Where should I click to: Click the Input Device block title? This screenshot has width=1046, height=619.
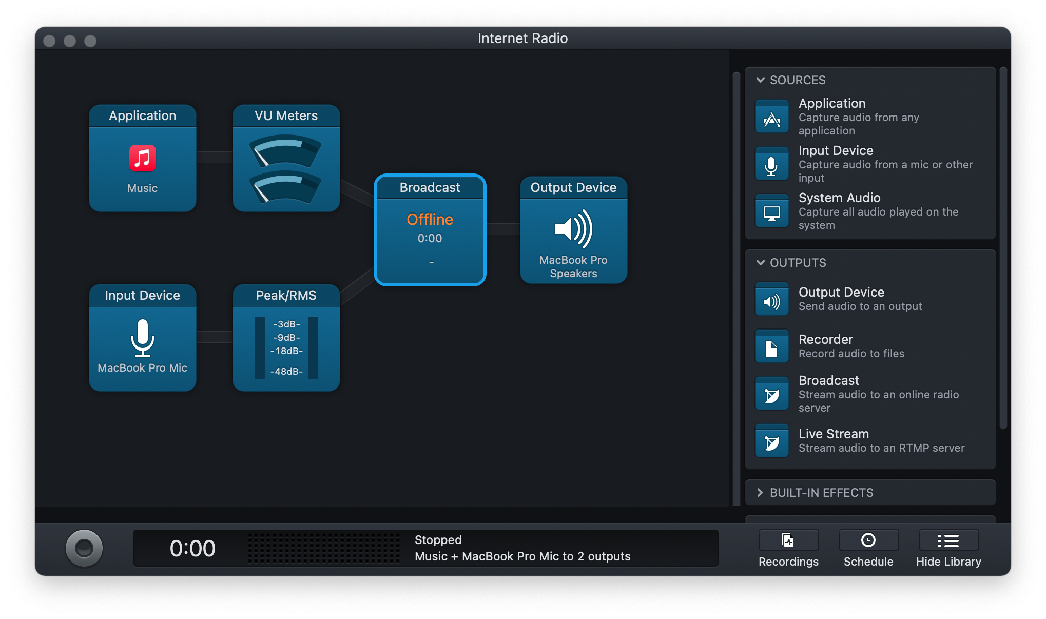tap(142, 296)
